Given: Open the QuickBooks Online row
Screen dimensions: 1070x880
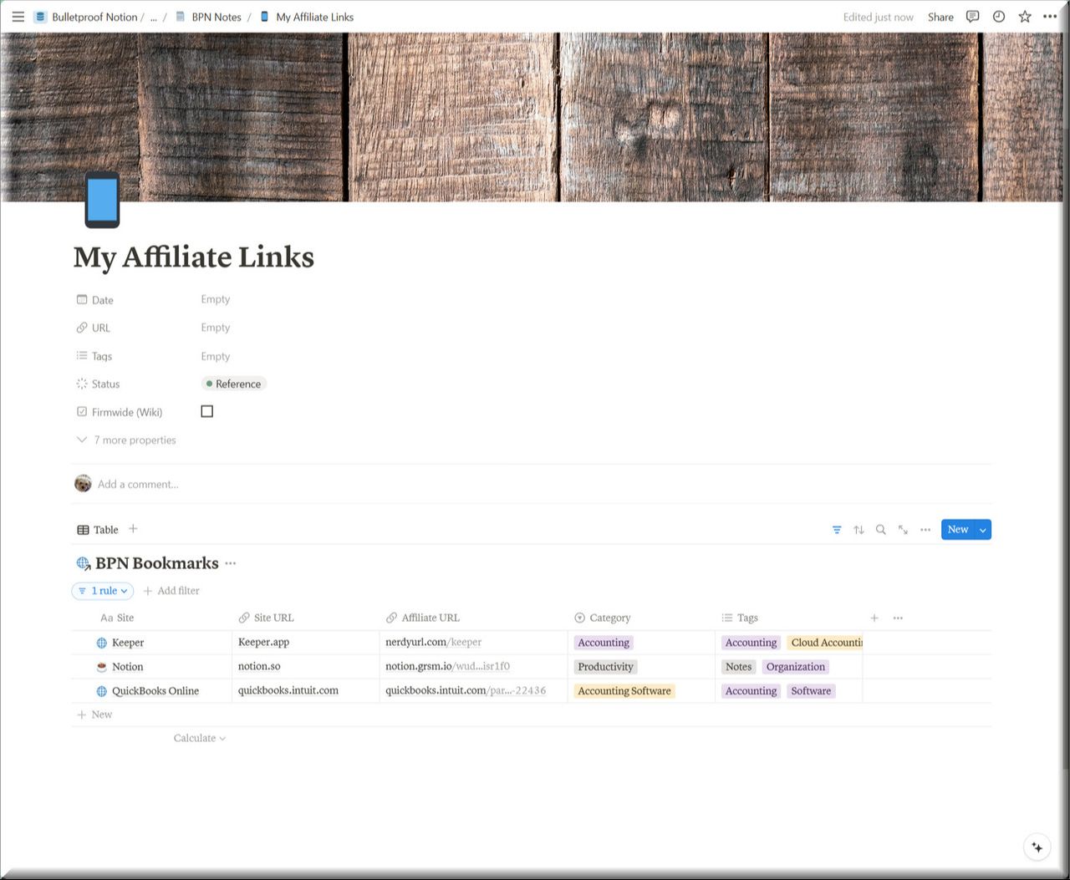Looking at the screenshot, I should [x=155, y=691].
